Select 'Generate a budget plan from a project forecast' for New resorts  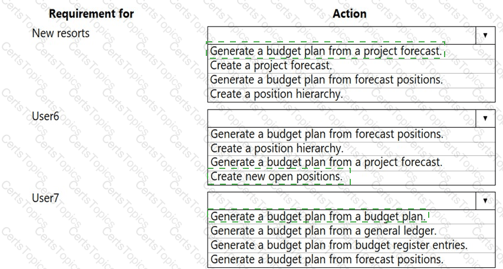[326, 51]
